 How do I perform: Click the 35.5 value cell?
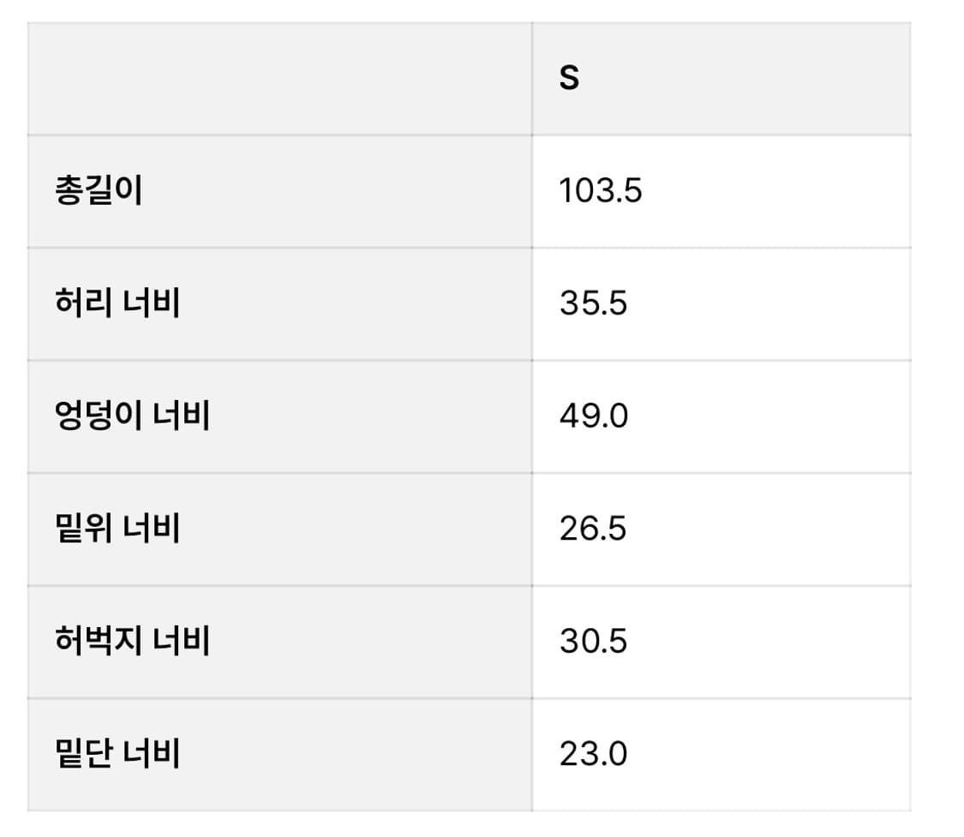pos(593,304)
